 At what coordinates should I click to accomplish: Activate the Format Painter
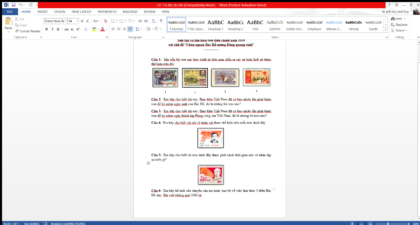[27, 31]
